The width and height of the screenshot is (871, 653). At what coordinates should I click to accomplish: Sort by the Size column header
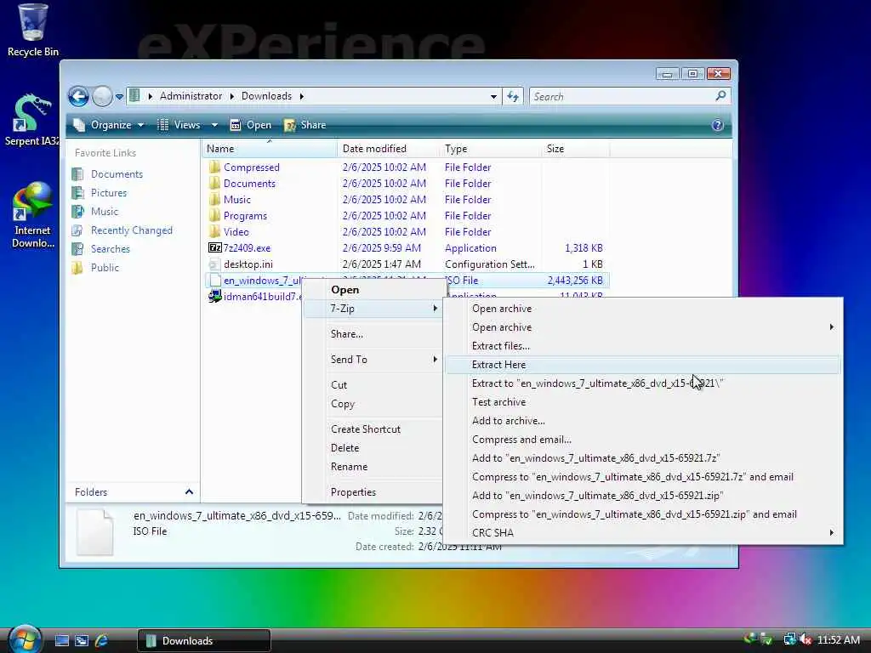[576, 149]
